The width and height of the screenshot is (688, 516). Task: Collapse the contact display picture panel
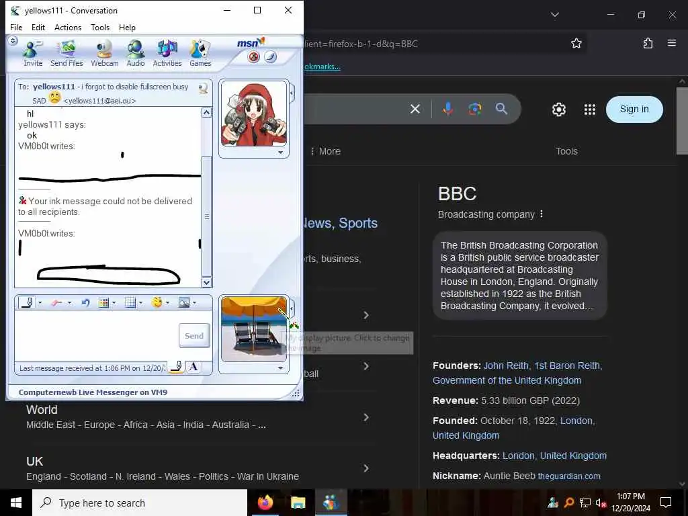(292, 93)
